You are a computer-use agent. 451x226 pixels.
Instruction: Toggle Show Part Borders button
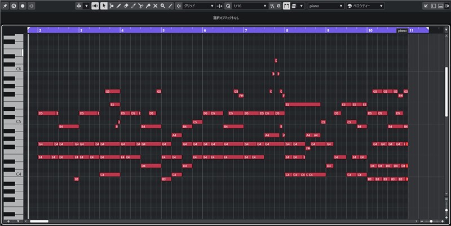click(x=286, y=6)
